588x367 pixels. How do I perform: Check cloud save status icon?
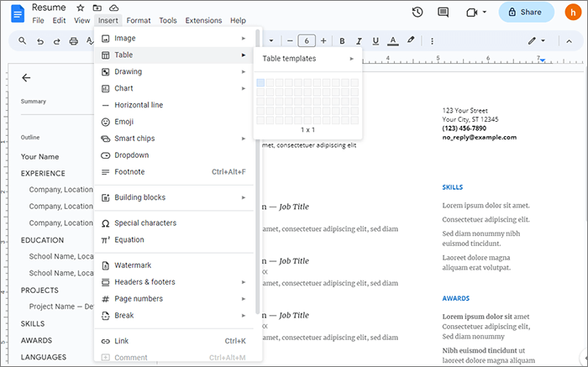[x=113, y=8]
